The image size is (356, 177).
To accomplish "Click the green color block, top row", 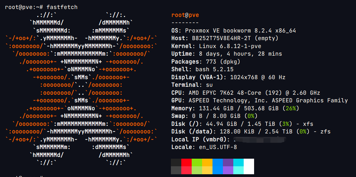I will tap(197, 162).
